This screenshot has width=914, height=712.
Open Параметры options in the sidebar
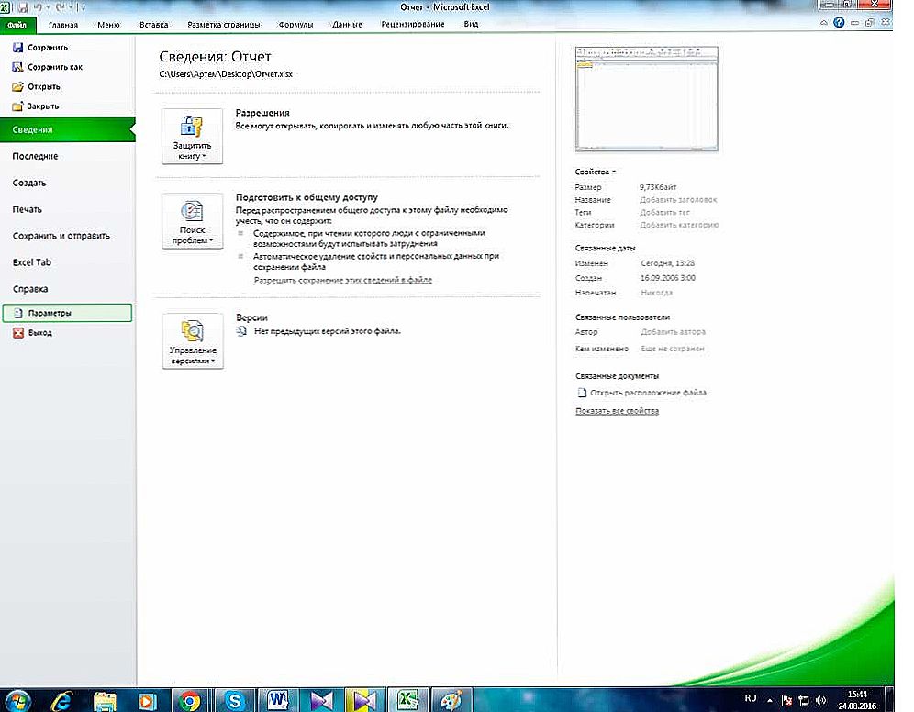click(50, 314)
